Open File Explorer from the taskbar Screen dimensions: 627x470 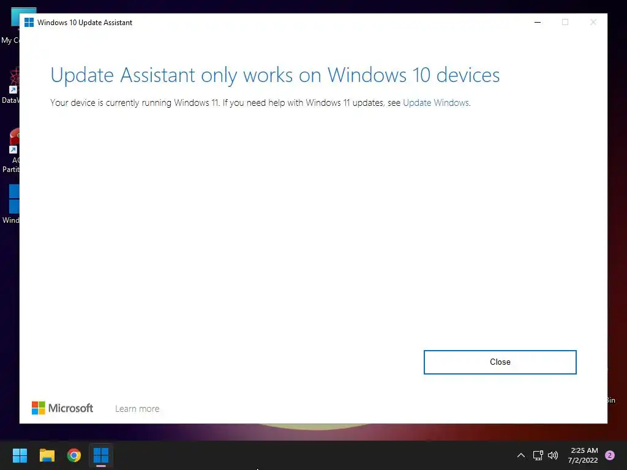coord(47,455)
